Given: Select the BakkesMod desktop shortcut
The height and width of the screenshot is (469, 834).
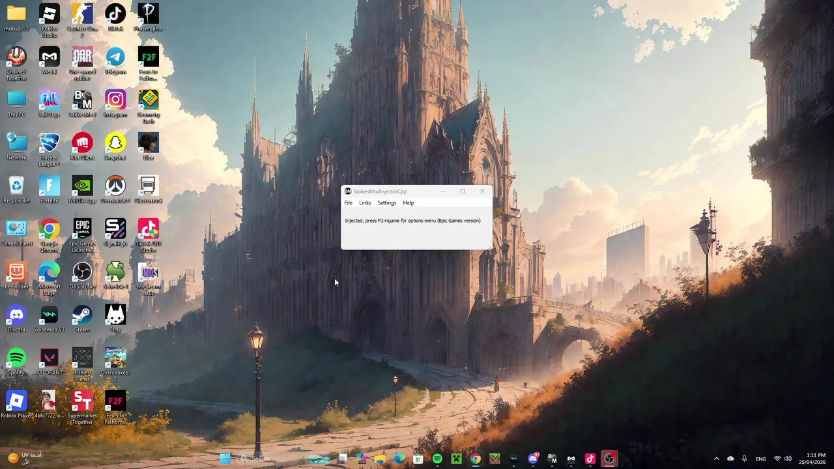Looking at the screenshot, I should click(x=82, y=104).
